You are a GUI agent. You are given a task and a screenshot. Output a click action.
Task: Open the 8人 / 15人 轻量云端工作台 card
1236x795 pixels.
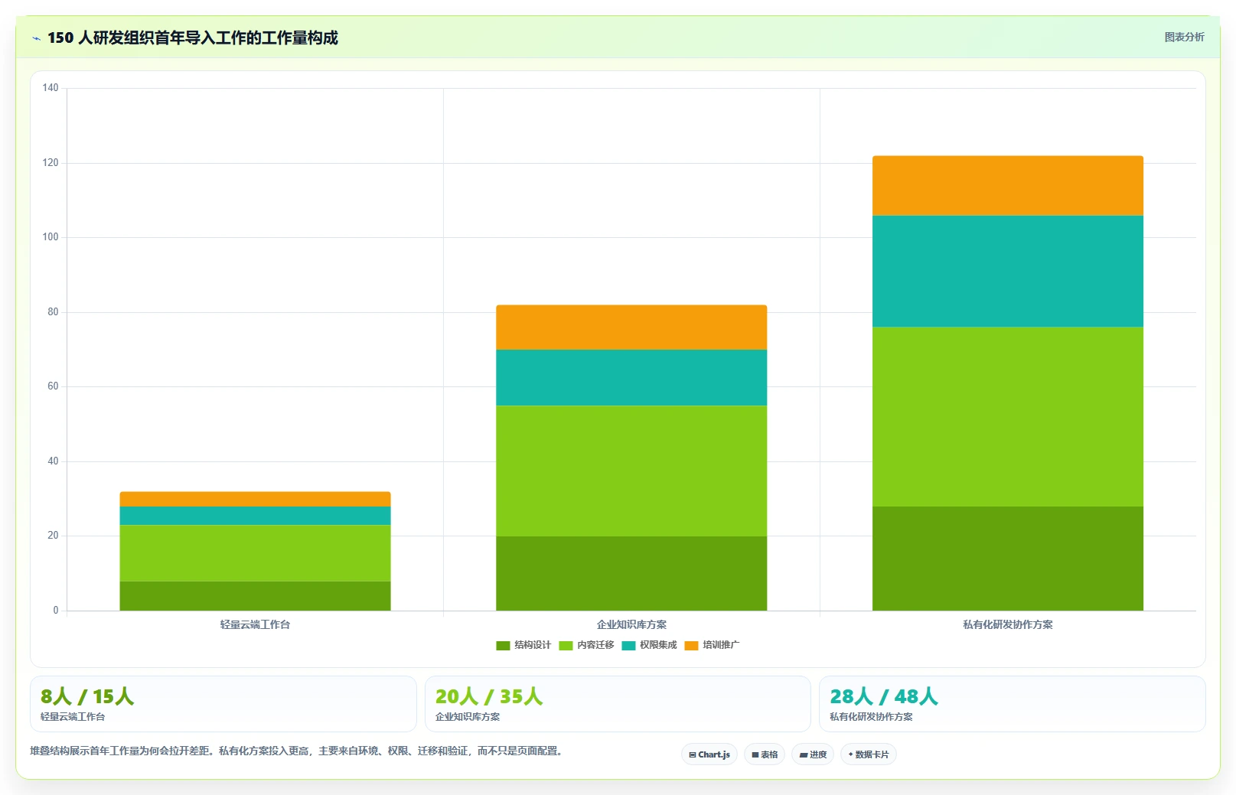(x=223, y=704)
